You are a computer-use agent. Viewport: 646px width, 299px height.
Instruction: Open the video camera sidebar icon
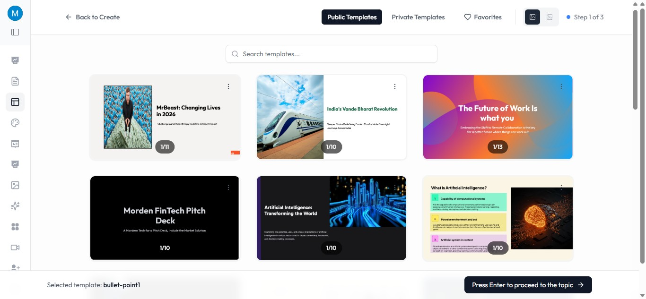[x=15, y=248]
